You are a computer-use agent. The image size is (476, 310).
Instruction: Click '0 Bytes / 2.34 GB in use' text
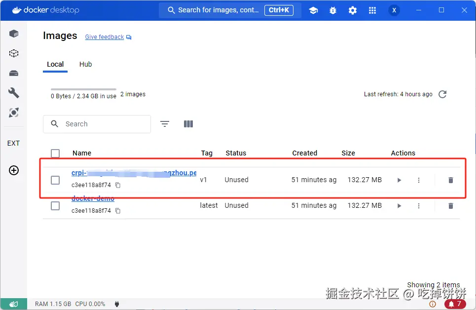pos(83,96)
